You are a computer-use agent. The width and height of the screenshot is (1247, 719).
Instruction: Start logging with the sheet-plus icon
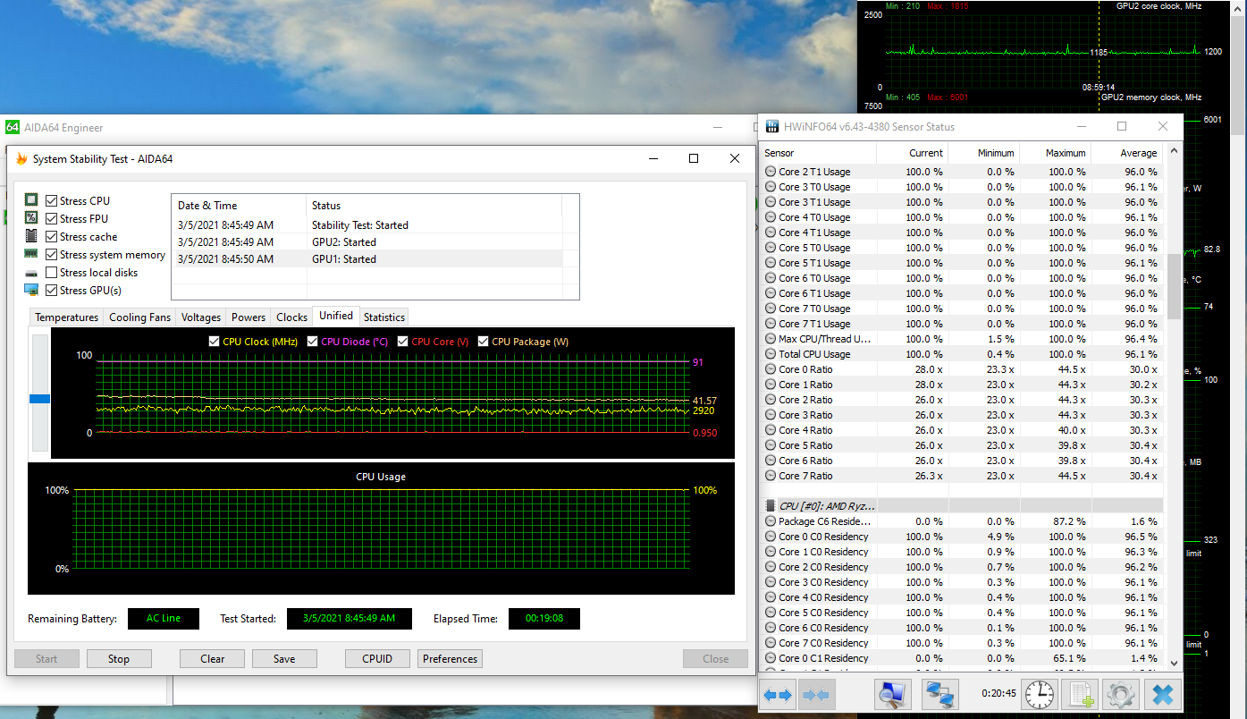(x=1080, y=694)
